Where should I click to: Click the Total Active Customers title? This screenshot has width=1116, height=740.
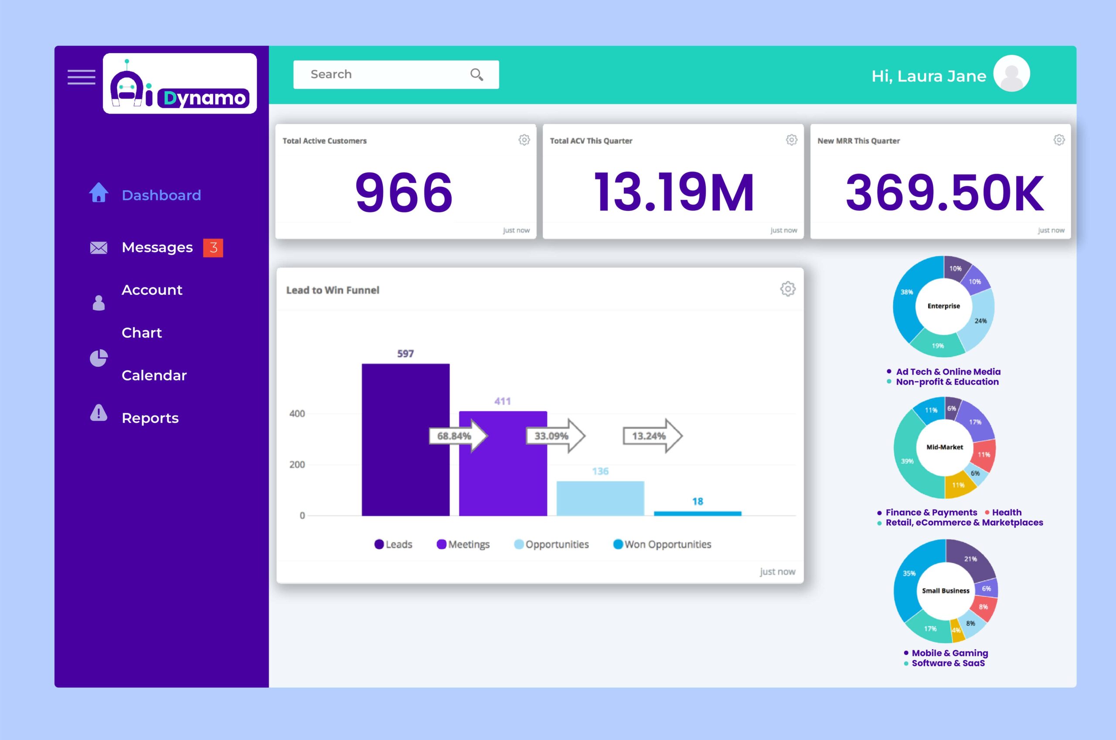coord(324,141)
